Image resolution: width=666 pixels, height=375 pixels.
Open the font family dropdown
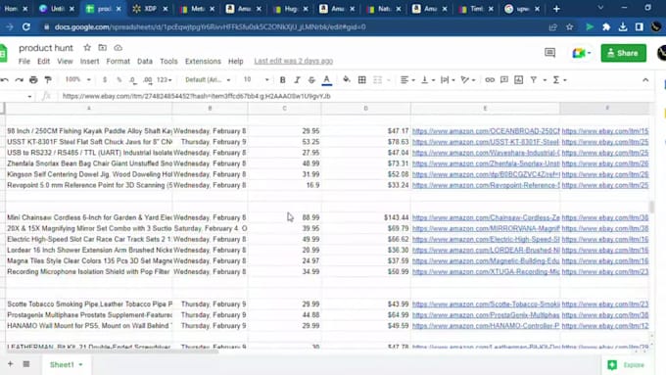pyautogui.click(x=208, y=80)
